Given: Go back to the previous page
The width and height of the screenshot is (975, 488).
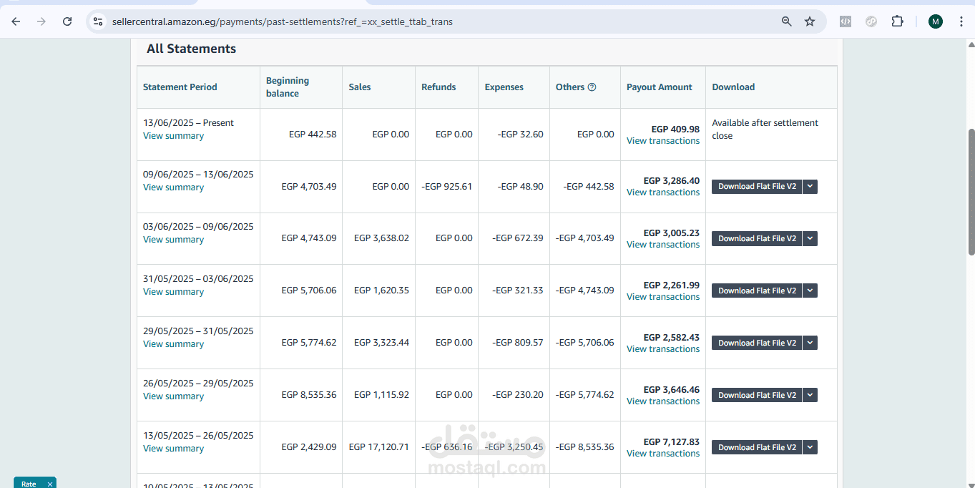Looking at the screenshot, I should pyautogui.click(x=16, y=21).
